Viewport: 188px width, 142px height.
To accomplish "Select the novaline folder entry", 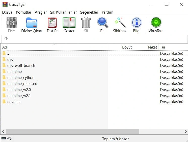I will coord(14,102).
